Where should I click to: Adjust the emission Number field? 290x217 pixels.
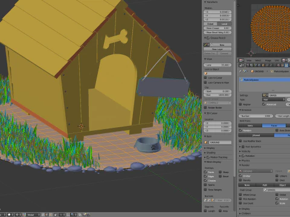(x=256, y=116)
